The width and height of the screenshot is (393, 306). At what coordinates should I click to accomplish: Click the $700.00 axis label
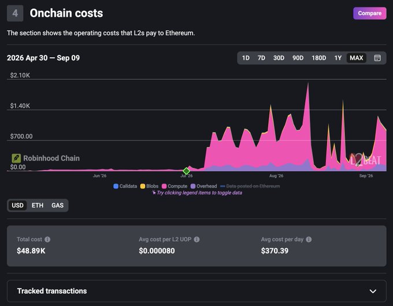coord(21,137)
